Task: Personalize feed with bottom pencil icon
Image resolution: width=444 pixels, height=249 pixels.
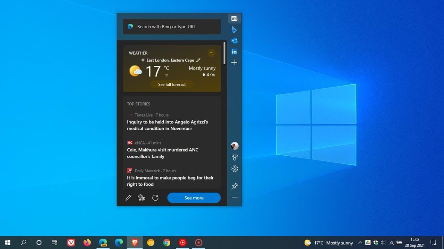Action: [x=128, y=198]
